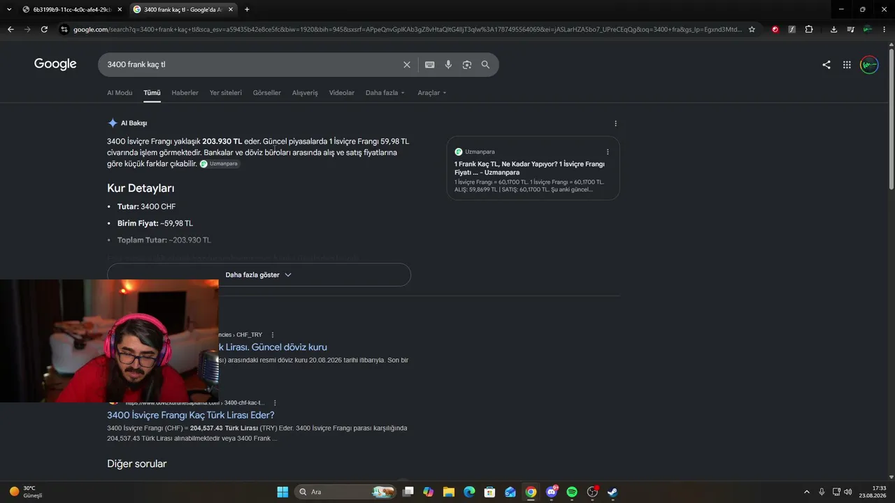Open Discord from the taskbar
Screen dimensions: 895x503
tap(552, 492)
